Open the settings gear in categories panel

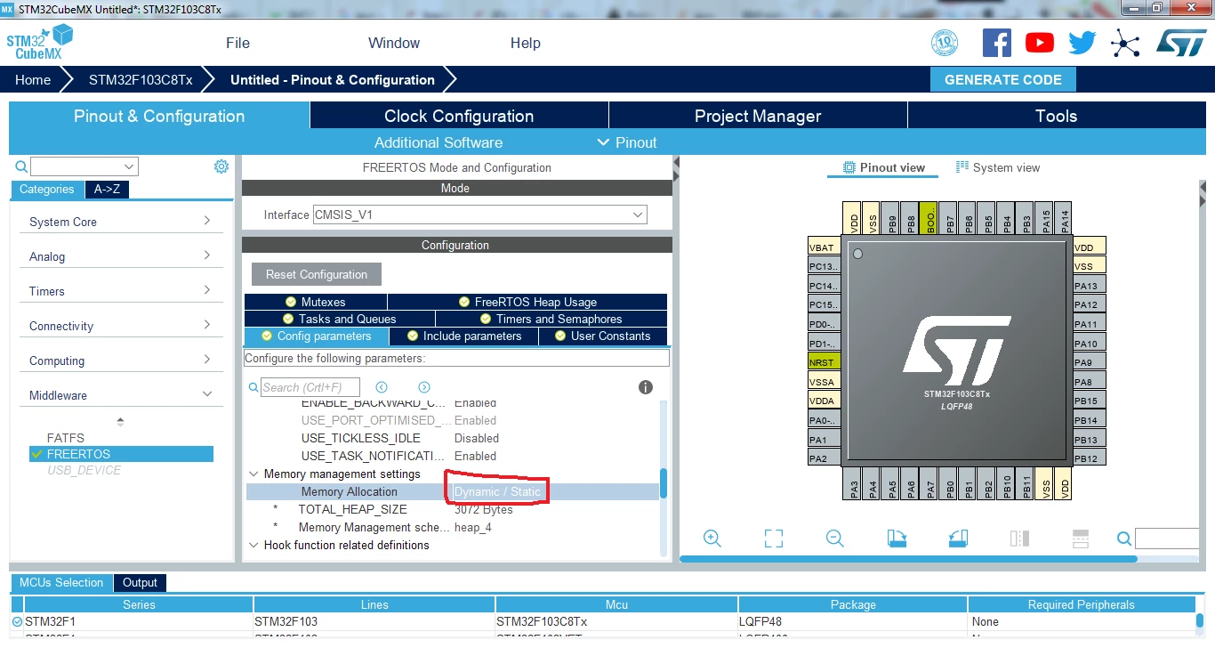pos(221,166)
